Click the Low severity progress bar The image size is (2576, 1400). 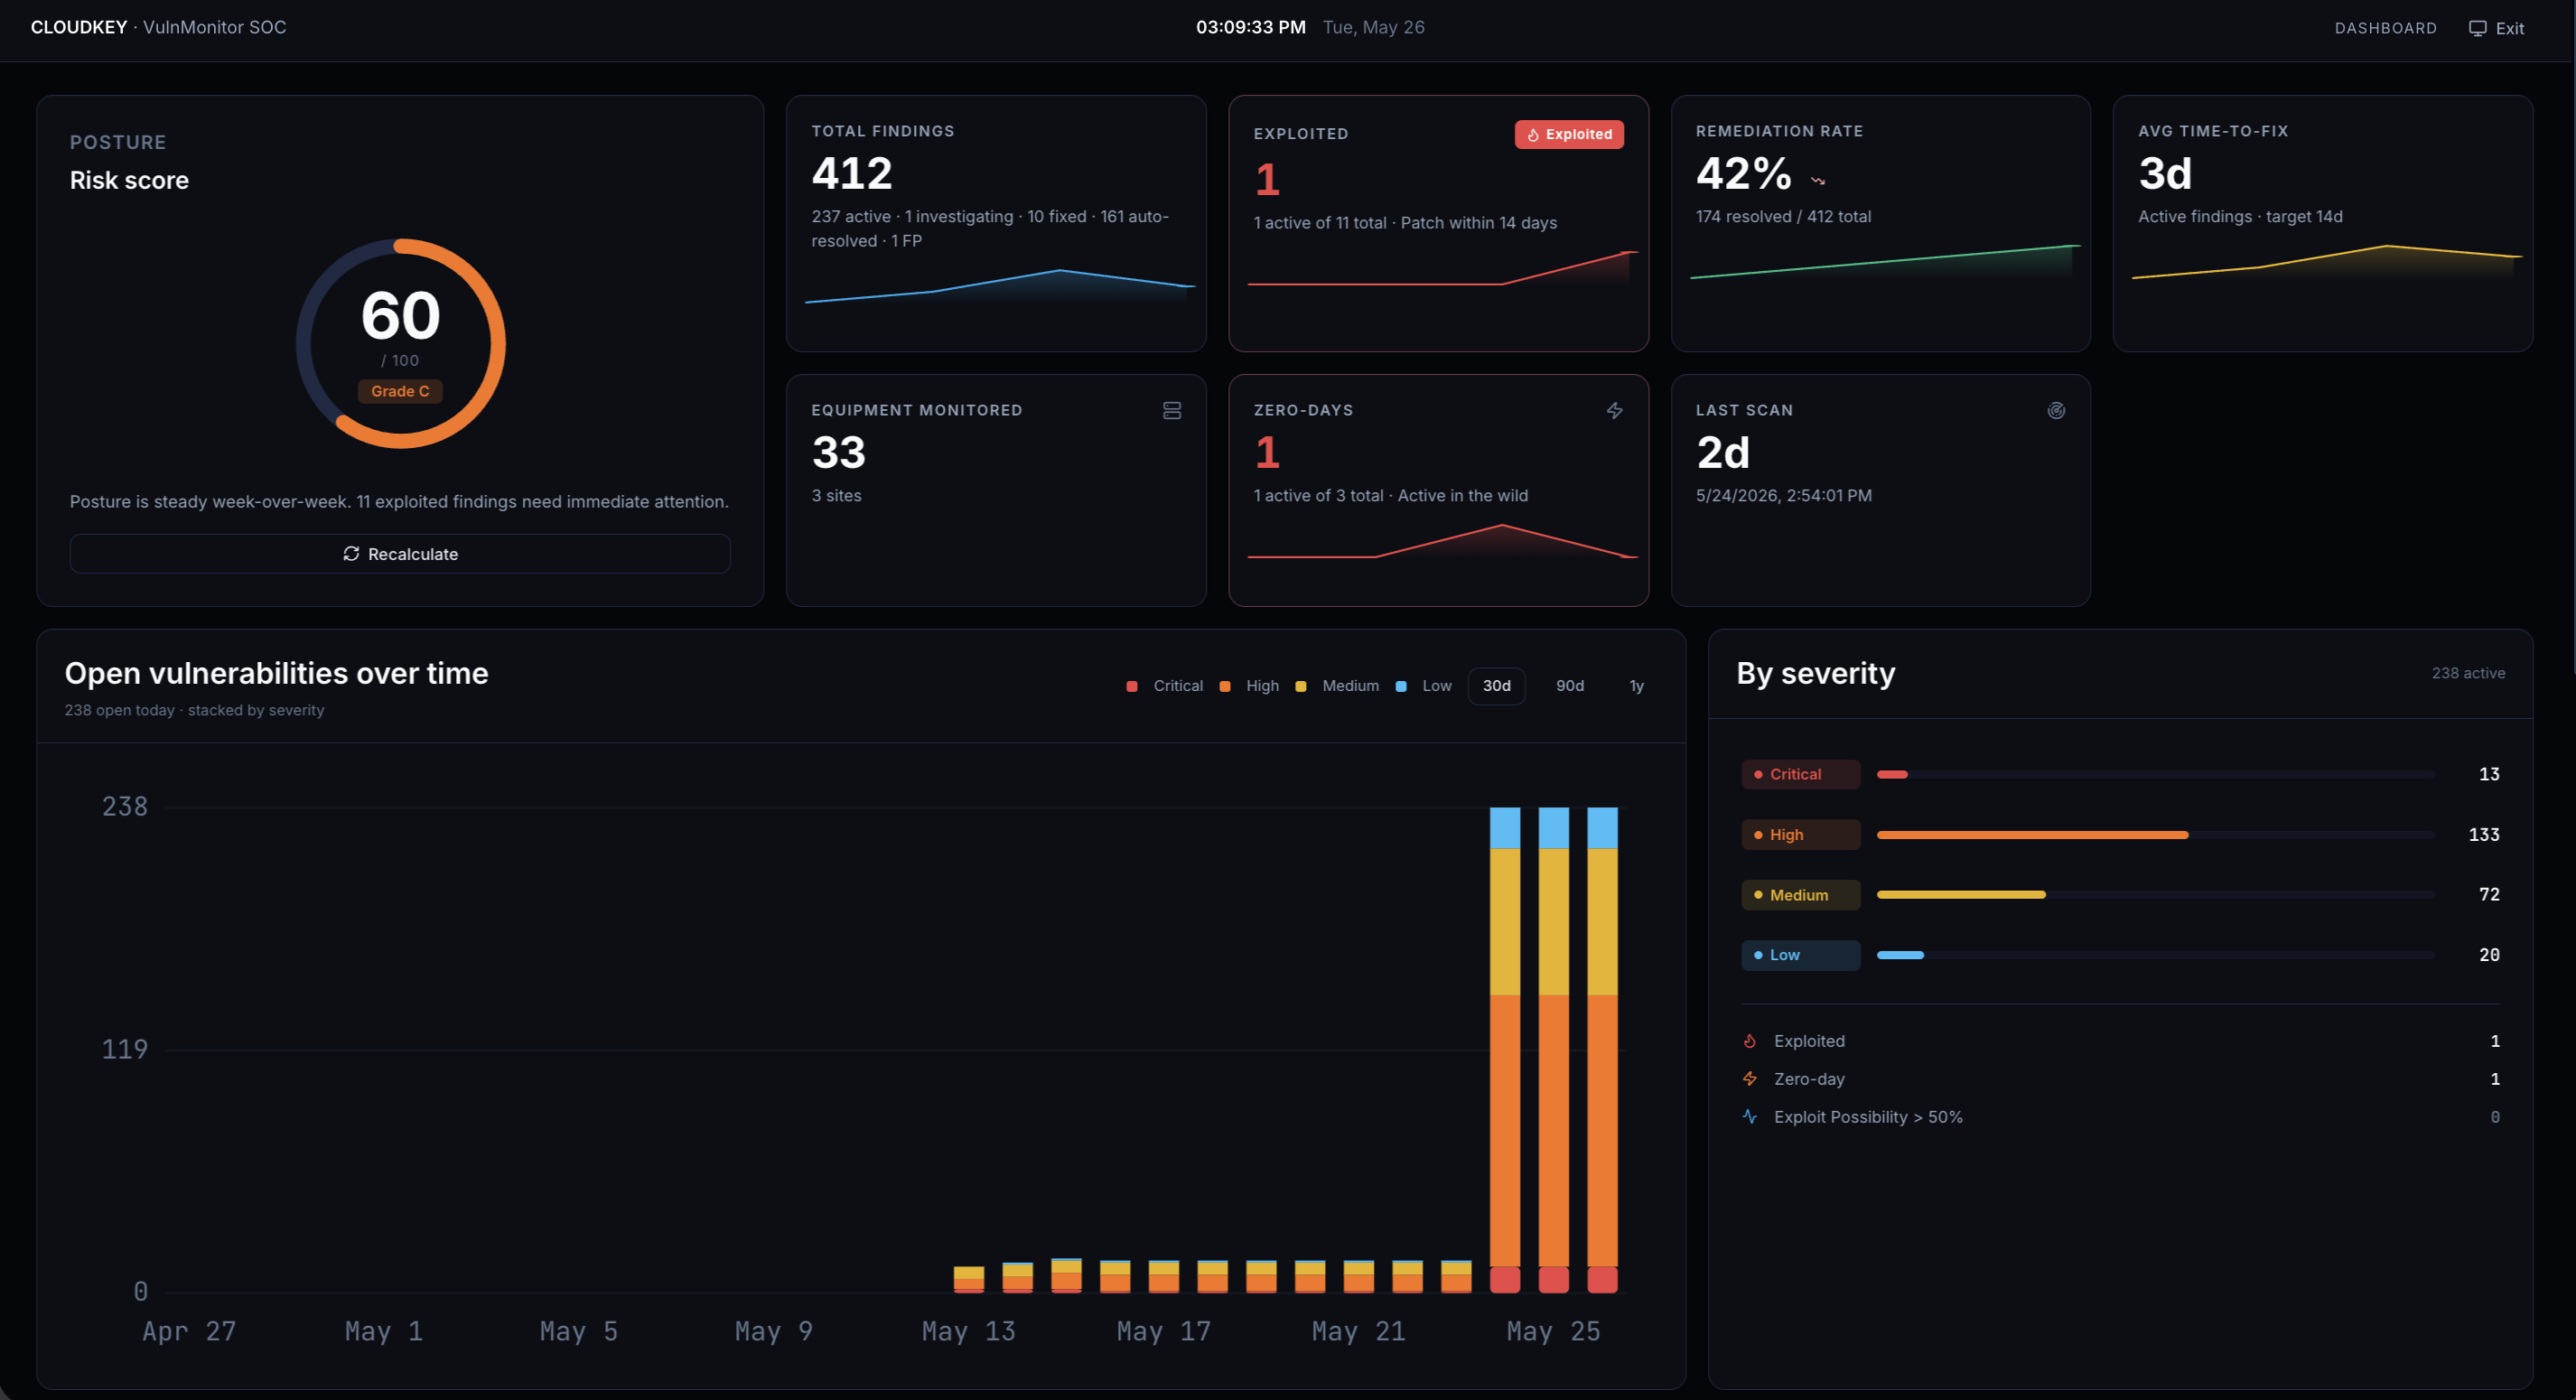[x=2155, y=955]
